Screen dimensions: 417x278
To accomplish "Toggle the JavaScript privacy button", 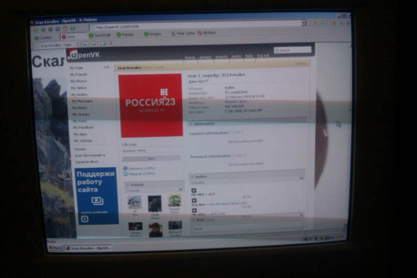I will pyautogui.click(x=100, y=35).
